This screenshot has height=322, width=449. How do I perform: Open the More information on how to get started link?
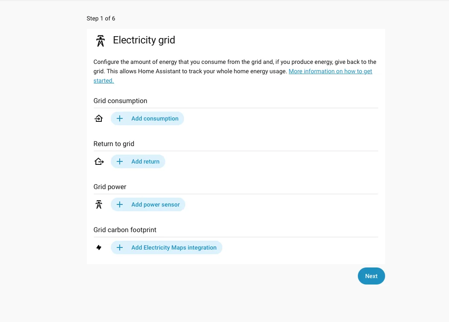tap(330, 71)
